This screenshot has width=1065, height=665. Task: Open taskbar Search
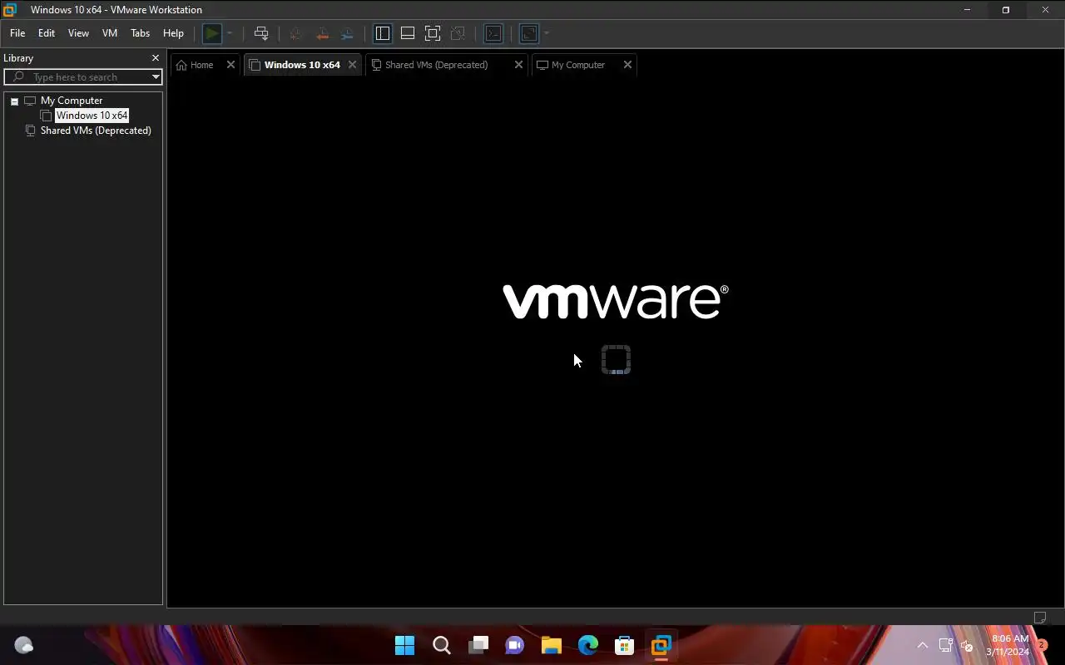(x=442, y=646)
